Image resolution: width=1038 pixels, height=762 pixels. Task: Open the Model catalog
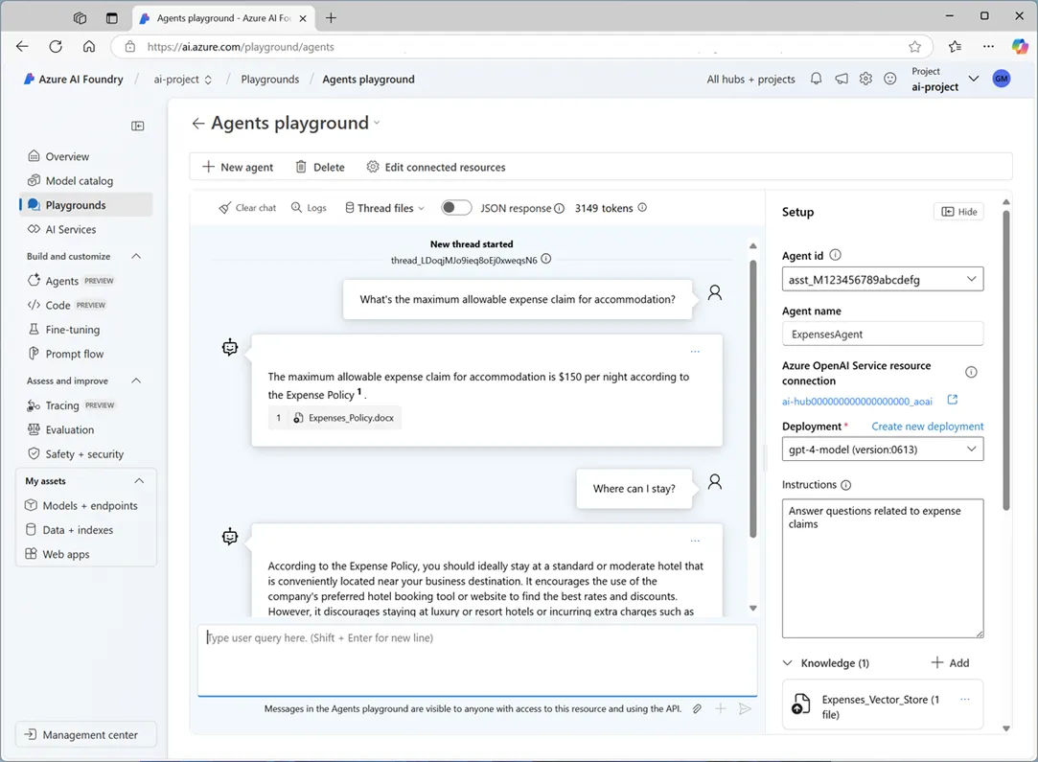tap(75, 180)
